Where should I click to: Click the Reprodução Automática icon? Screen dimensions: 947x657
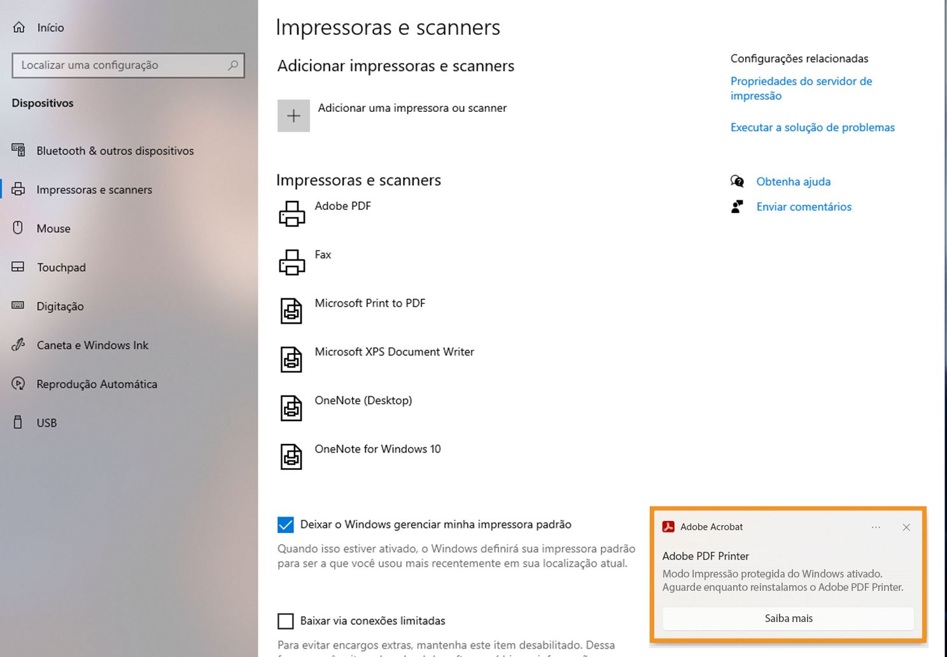point(18,384)
